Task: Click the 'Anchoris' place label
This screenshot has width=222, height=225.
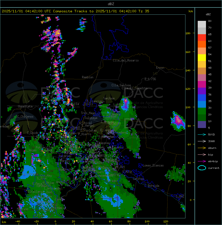Action: pyautogui.click(x=62, y=182)
